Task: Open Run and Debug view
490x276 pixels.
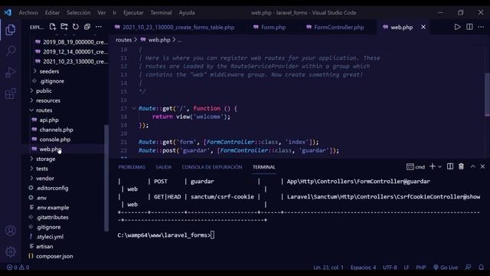Action: coord(10,72)
